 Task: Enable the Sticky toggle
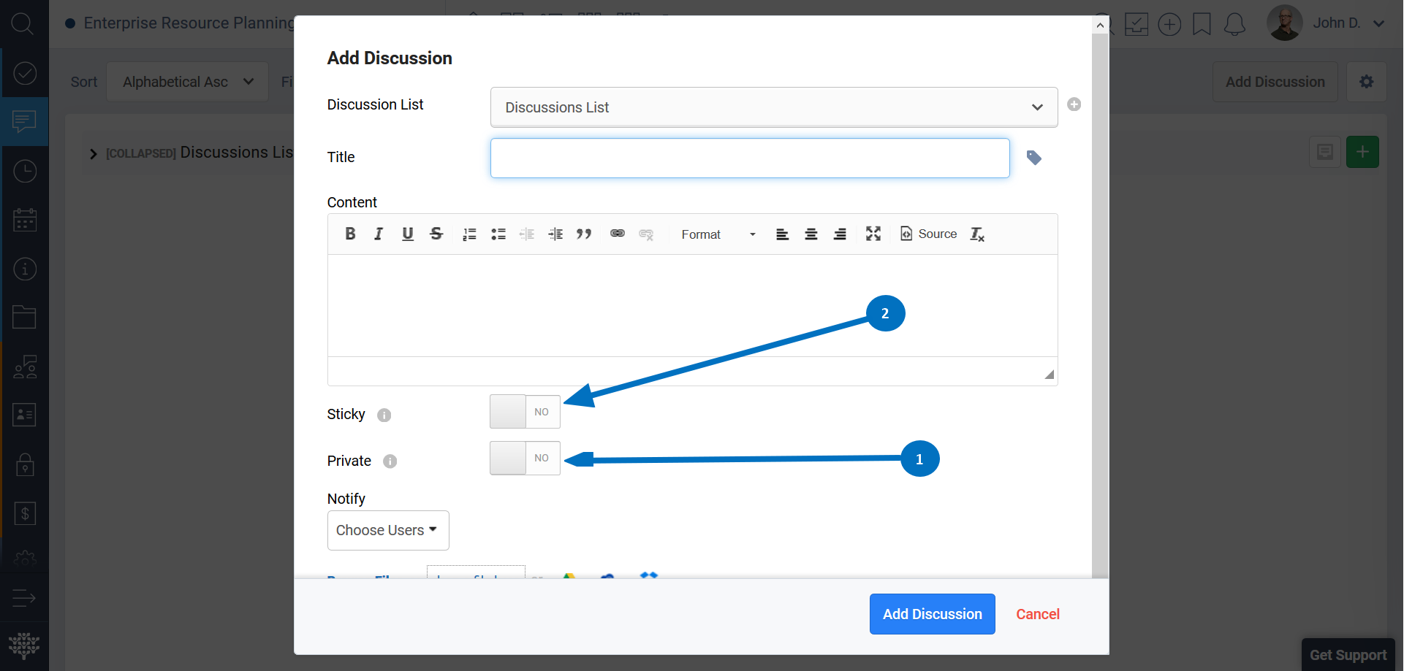[x=525, y=412]
